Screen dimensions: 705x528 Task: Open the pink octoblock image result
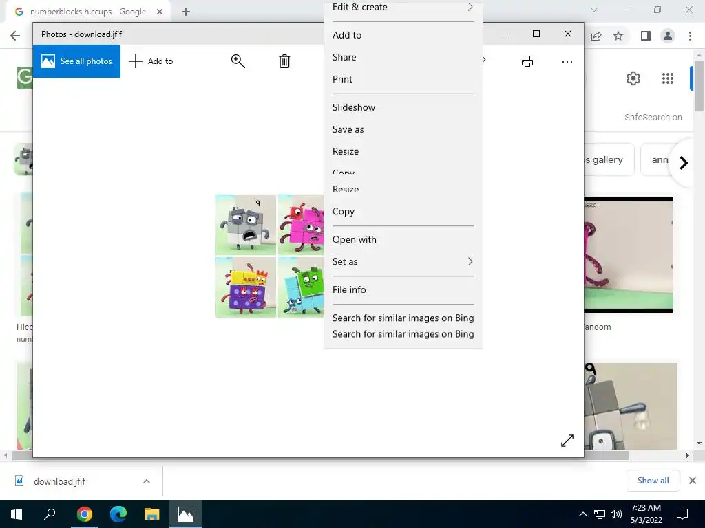pyautogui.click(x=629, y=254)
